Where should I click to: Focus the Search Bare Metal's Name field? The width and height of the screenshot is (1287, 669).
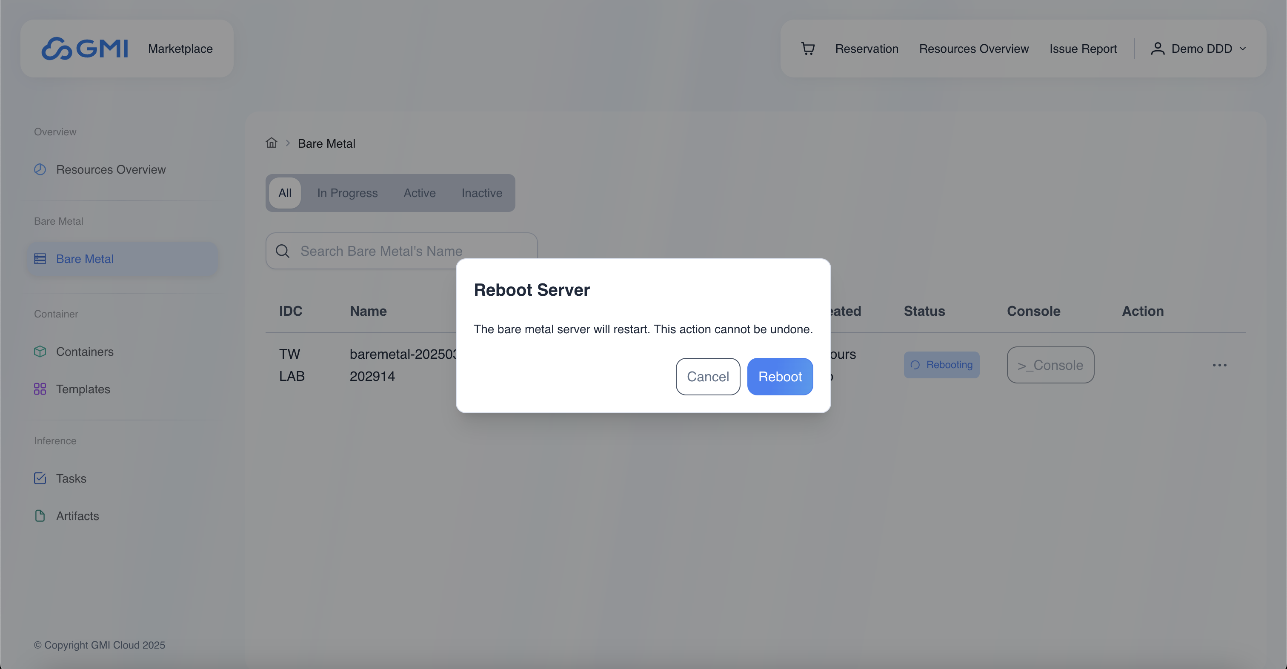(401, 251)
